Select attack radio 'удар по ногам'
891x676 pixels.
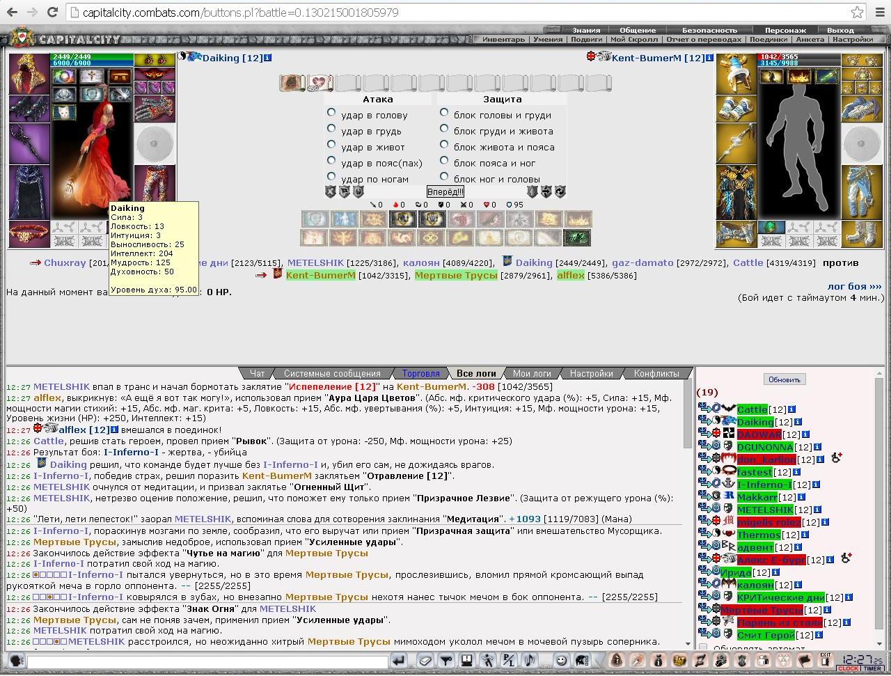[x=331, y=177]
